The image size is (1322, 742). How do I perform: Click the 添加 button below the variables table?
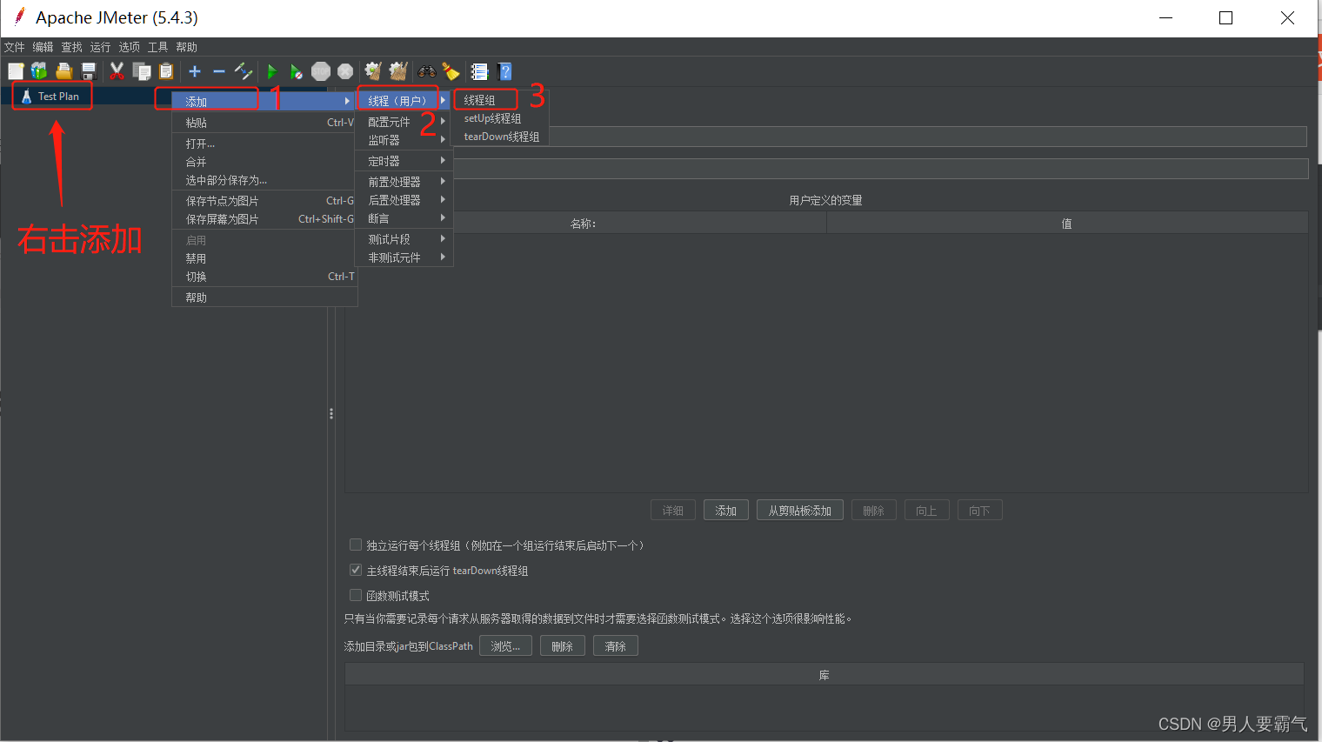[x=726, y=511]
